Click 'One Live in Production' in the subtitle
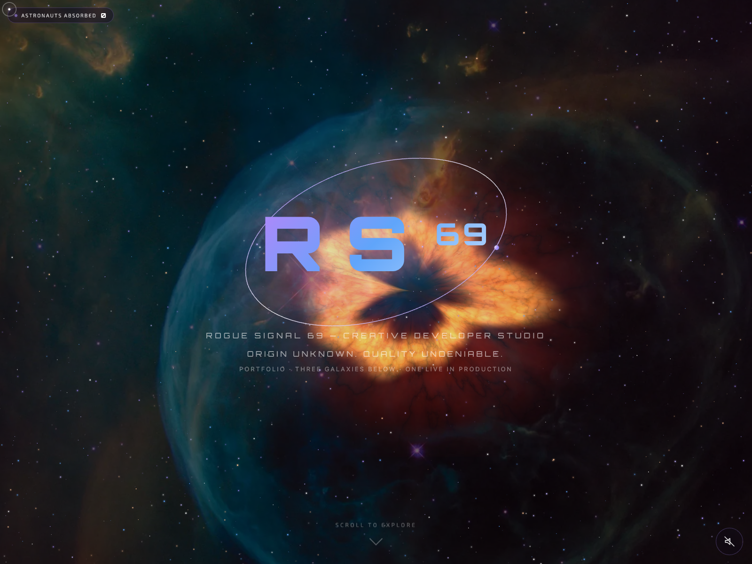The width and height of the screenshot is (752, 564). click(458, 369)
